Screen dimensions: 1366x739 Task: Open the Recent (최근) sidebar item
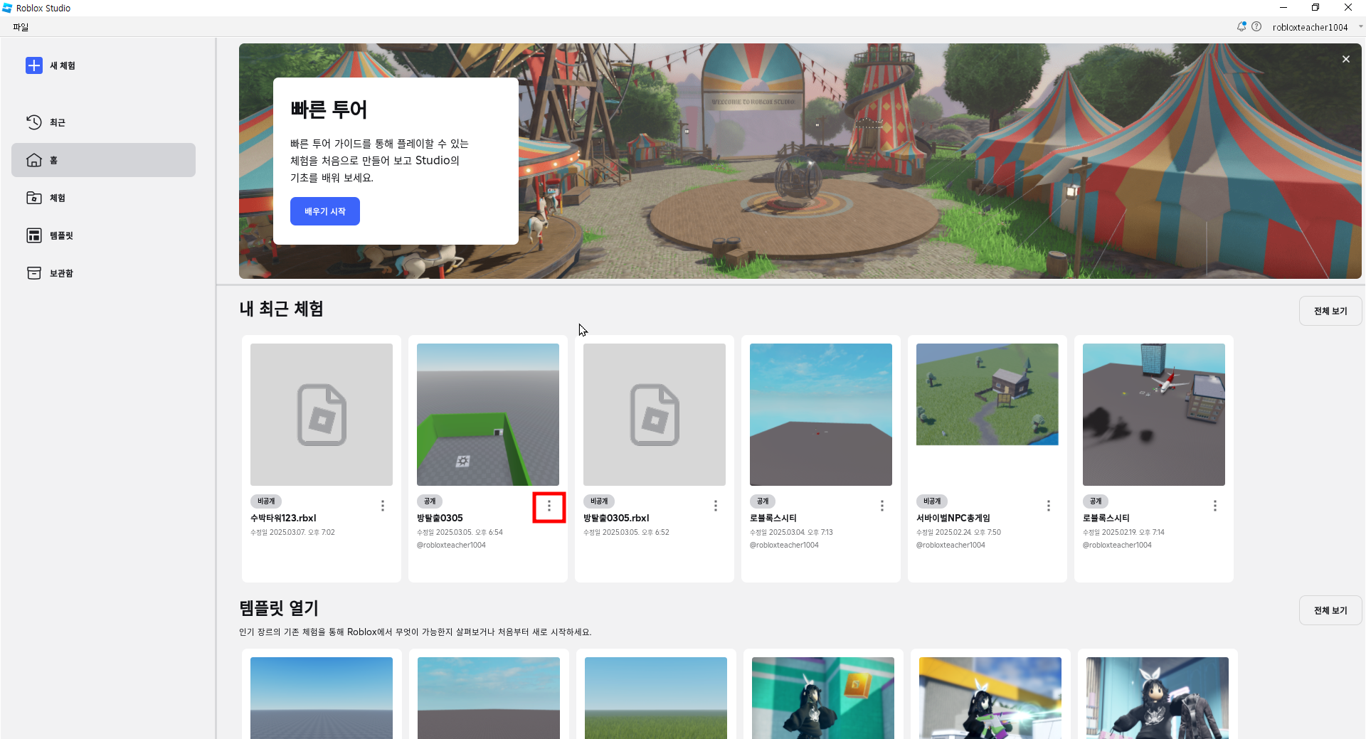(x=103, y=122)
